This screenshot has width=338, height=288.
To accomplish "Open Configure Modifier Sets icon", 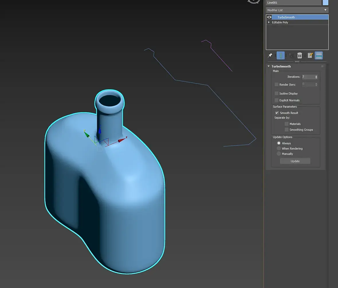I will pos(310,56).
